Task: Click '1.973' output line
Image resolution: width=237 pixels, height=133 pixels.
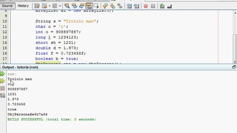Action: [13, 99]
